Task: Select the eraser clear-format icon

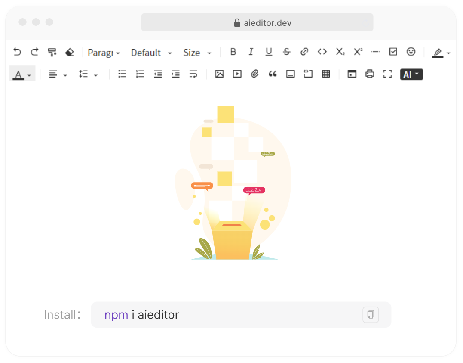Action: pos(69,52)
